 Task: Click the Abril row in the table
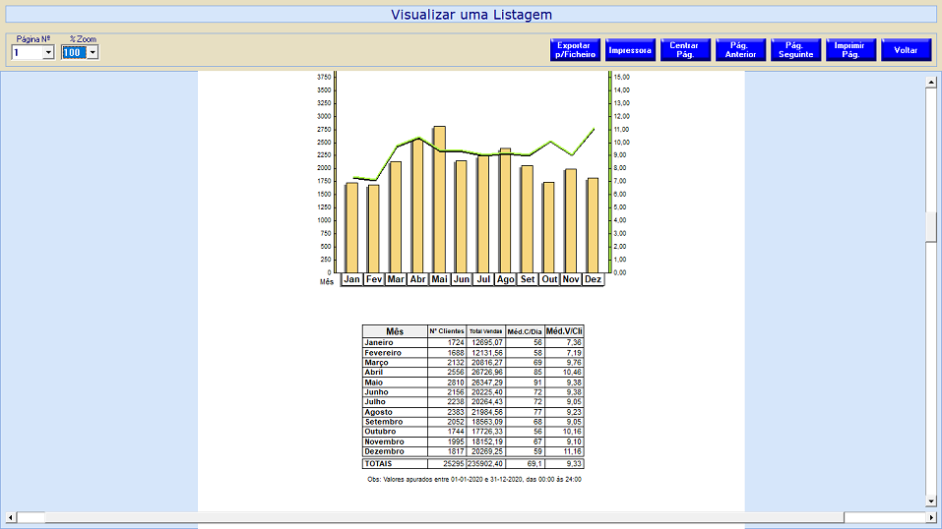coord(394,373)
